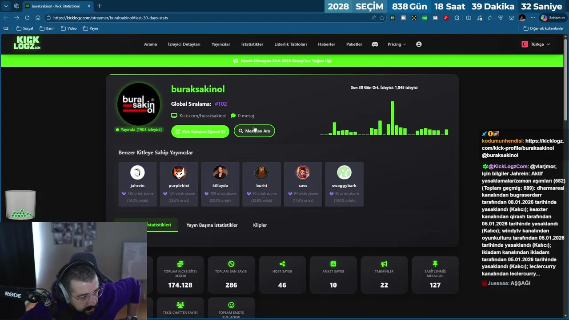Add page to favorites star icon

[x=382, y=18]
